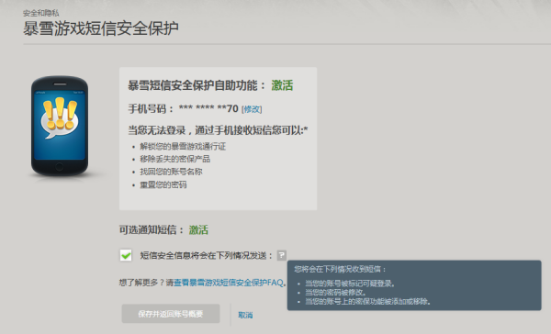Click the 短信安全信息将会在下列情况发送 label
This screenshot has width=551, height=334.
(207, 255)
